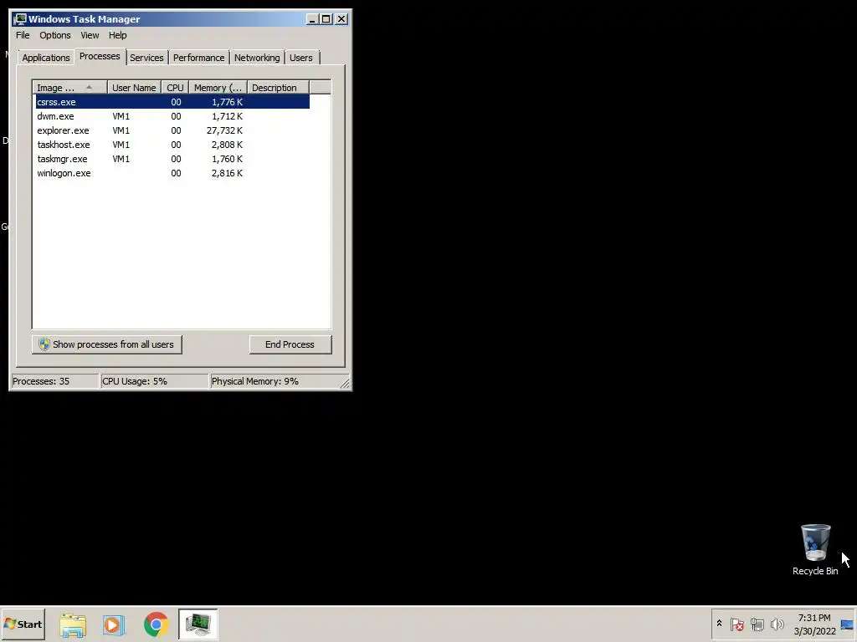The width and height of the screenshot is (857, 642).
Task: Sort by Description column header
Action: click(x=278, y=88)
